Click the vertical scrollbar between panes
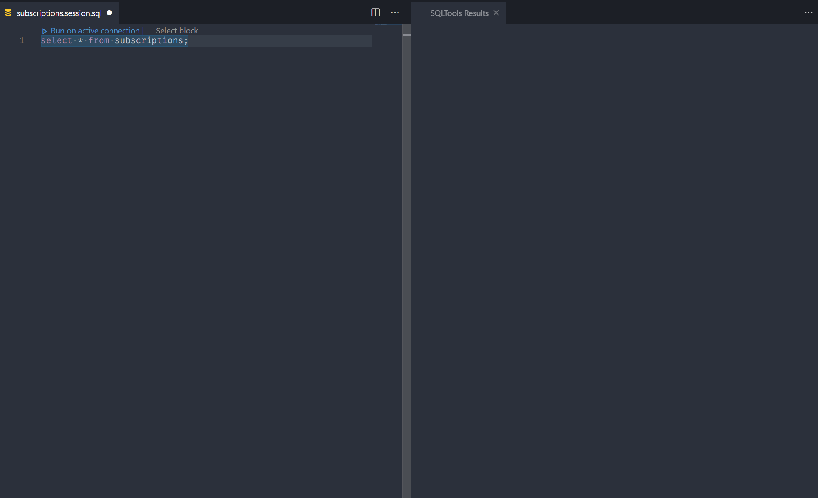818x498 pixels. (x=407, y=163)
